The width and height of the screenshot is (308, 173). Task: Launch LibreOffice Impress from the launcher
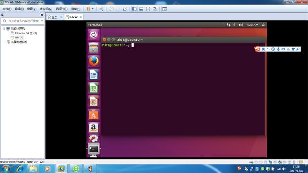[93, 101]
